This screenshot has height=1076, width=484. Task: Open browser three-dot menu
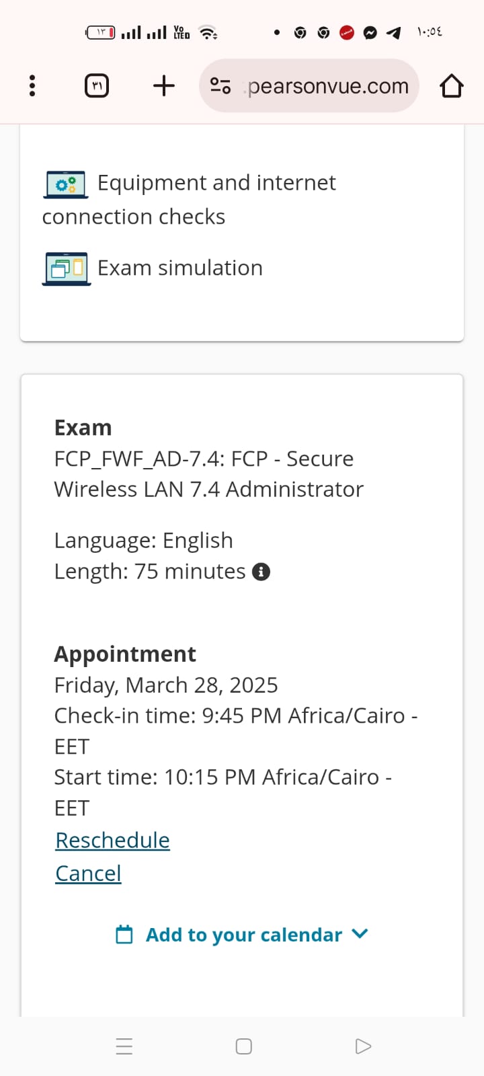pos(32,85)
